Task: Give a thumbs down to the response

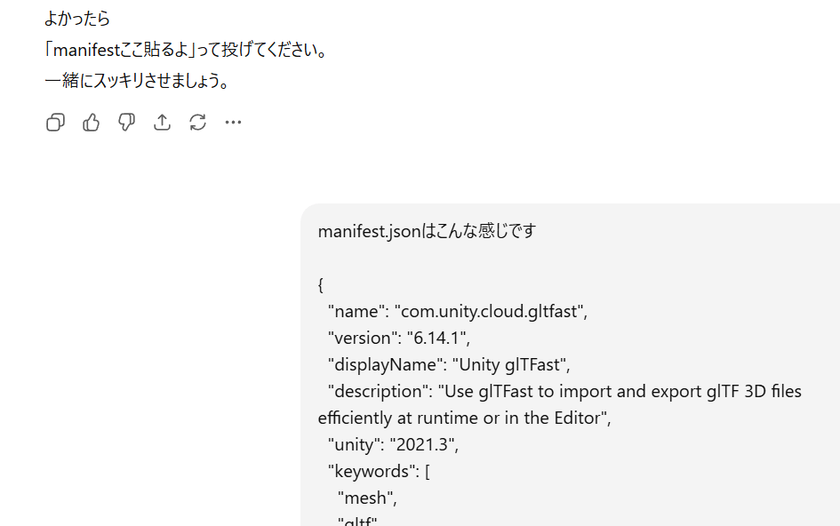Action: point(126,122)
